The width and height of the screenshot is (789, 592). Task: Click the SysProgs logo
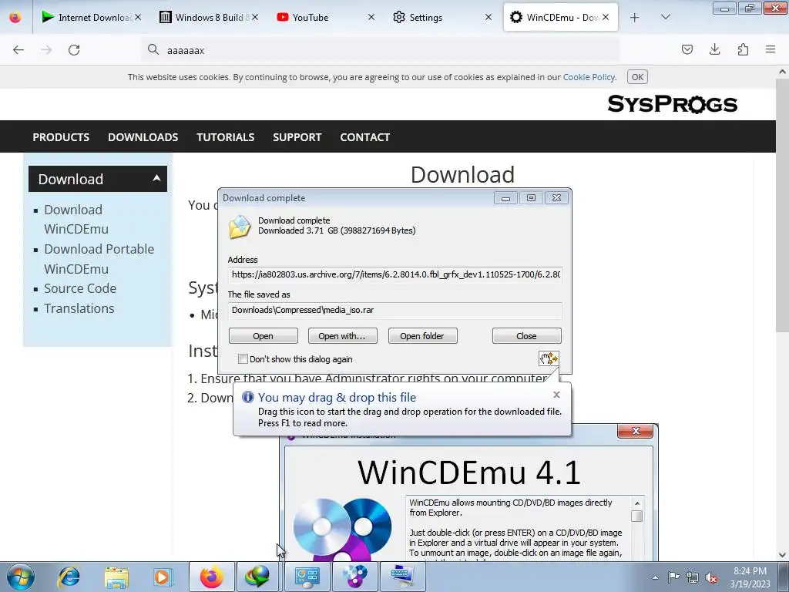pos(672,104)
